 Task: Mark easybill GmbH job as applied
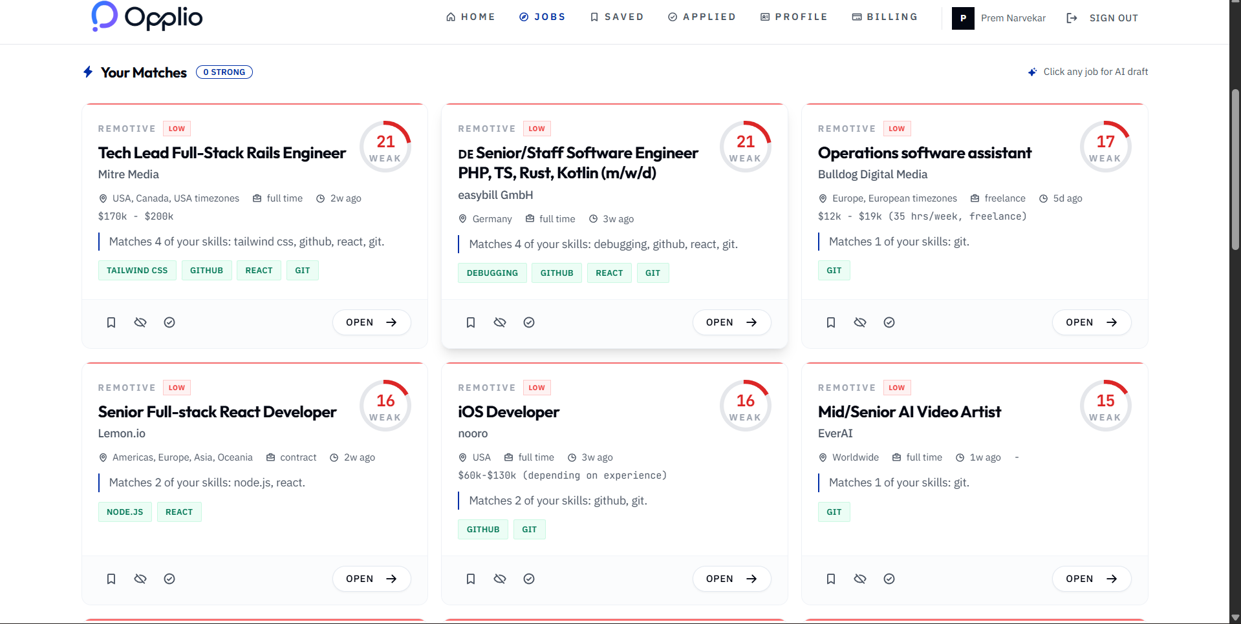click(529, 322)
